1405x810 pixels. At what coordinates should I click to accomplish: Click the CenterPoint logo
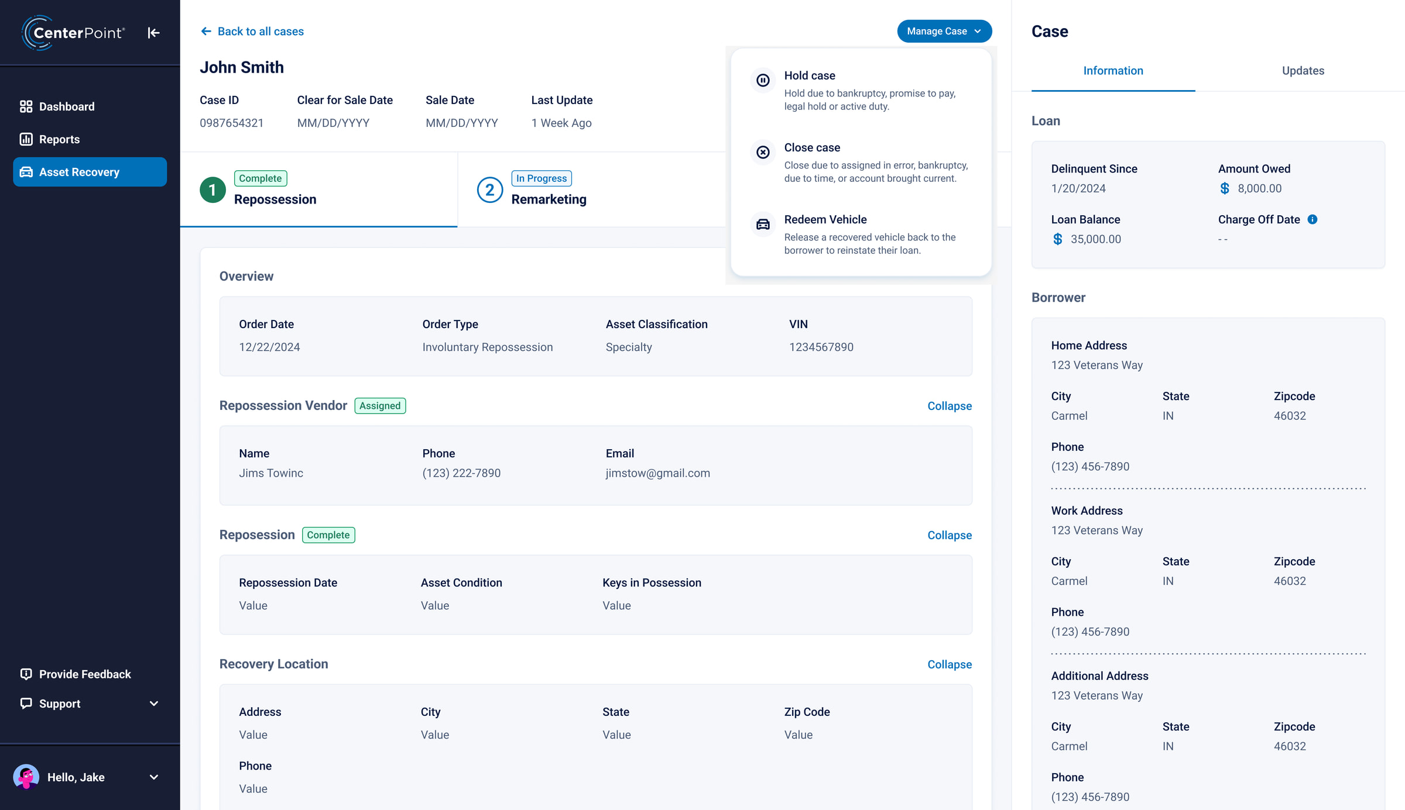pos(73,33)
